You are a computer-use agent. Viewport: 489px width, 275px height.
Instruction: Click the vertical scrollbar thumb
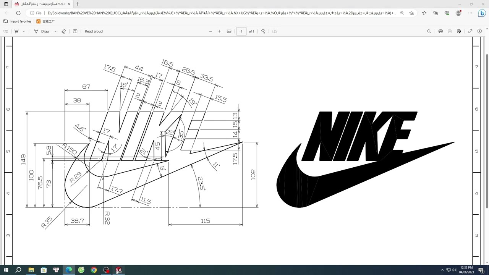pyautogui.click(x=487, y=131)
